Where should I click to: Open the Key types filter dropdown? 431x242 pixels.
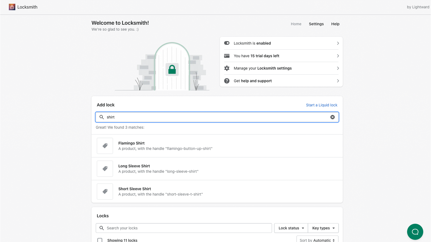323,228
